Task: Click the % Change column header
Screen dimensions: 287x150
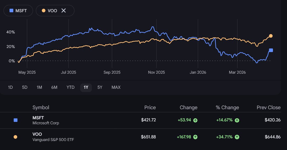Action: click(227, 108)
